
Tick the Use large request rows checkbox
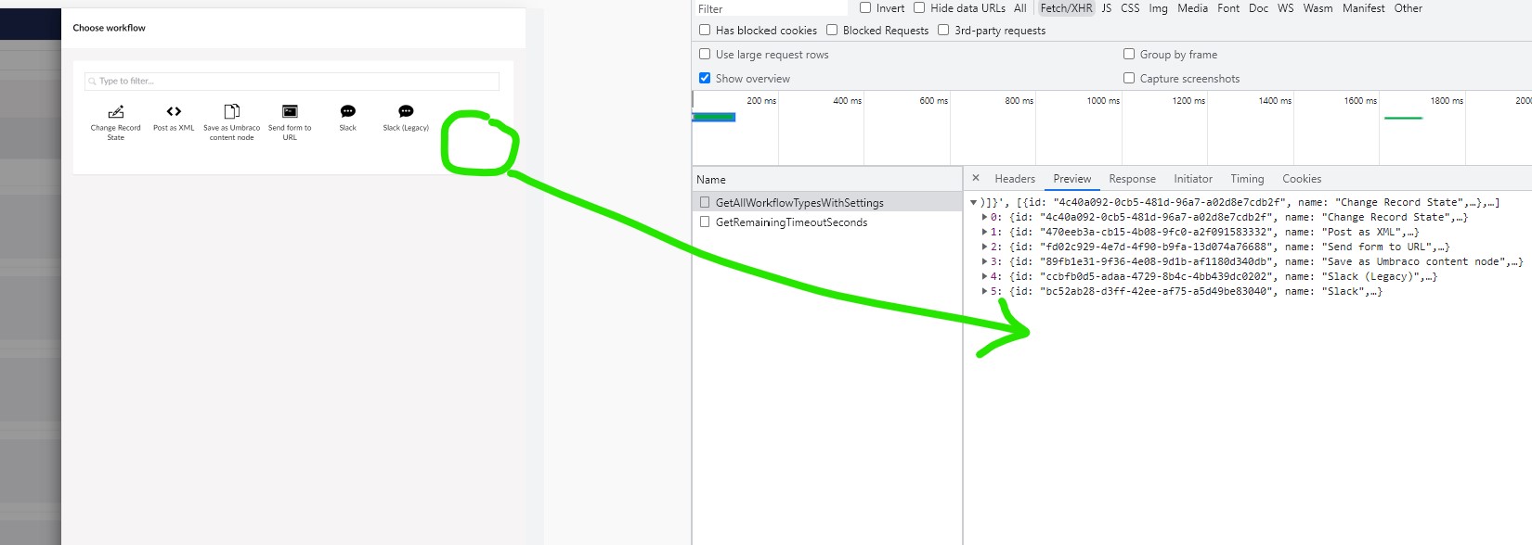click(705, 55)
